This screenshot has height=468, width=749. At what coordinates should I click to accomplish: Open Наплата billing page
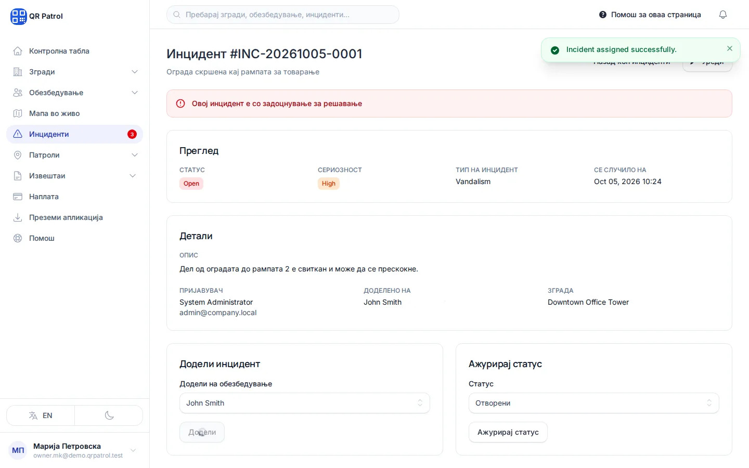coord(74,197)
